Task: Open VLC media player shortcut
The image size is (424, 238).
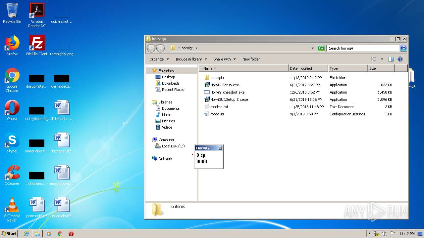Action: coord(12,210)
